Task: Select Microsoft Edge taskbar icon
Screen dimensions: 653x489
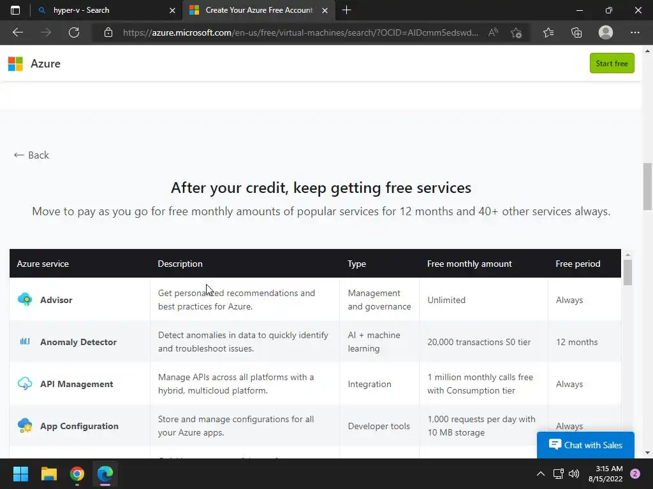Action: click(x=105, y=474)
